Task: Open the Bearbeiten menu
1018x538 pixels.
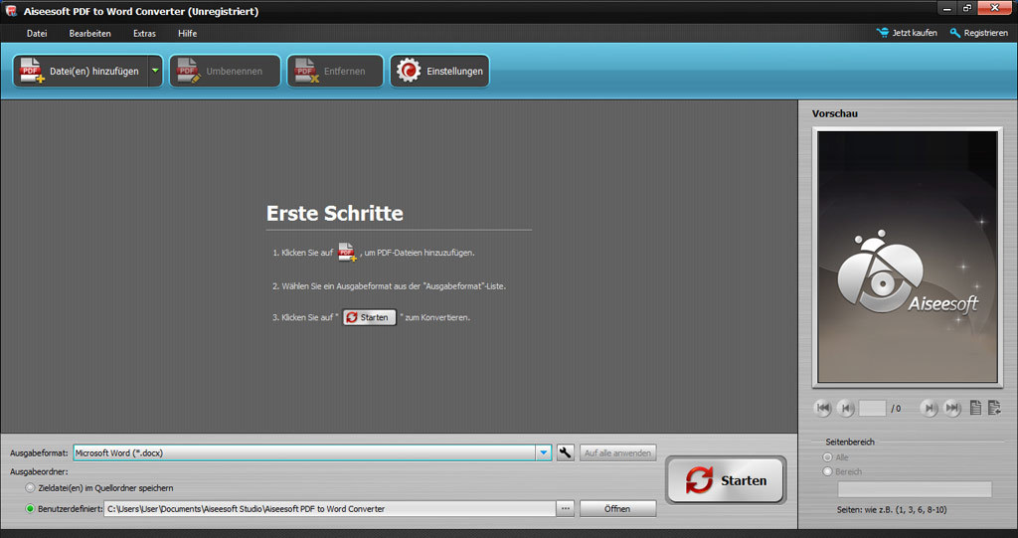Action: tap(89, 33)
